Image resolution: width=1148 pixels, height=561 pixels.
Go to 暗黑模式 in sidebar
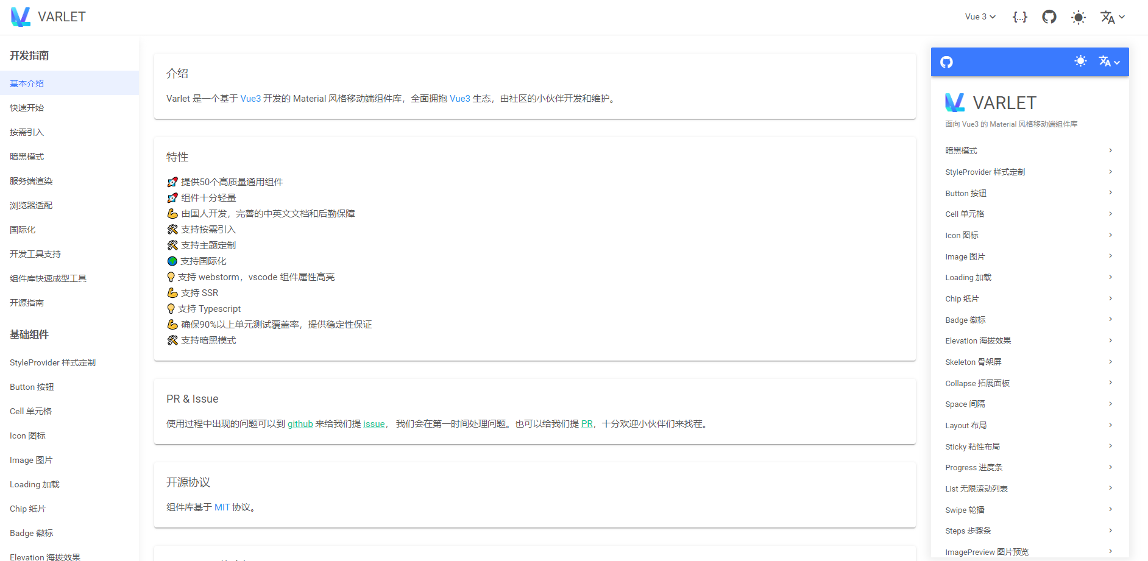click(69, 157)
